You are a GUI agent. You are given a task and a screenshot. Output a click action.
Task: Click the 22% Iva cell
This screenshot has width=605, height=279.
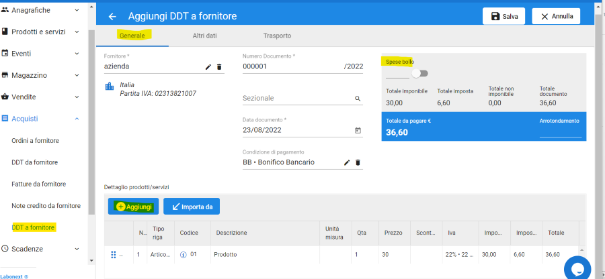(x=460, y=255)
